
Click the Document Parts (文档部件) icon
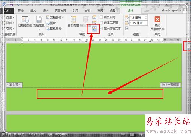47,17
